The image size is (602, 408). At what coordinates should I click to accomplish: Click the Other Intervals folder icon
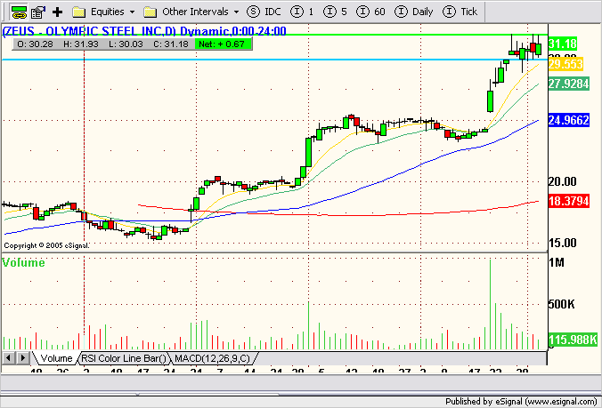[x=150, y=12]
